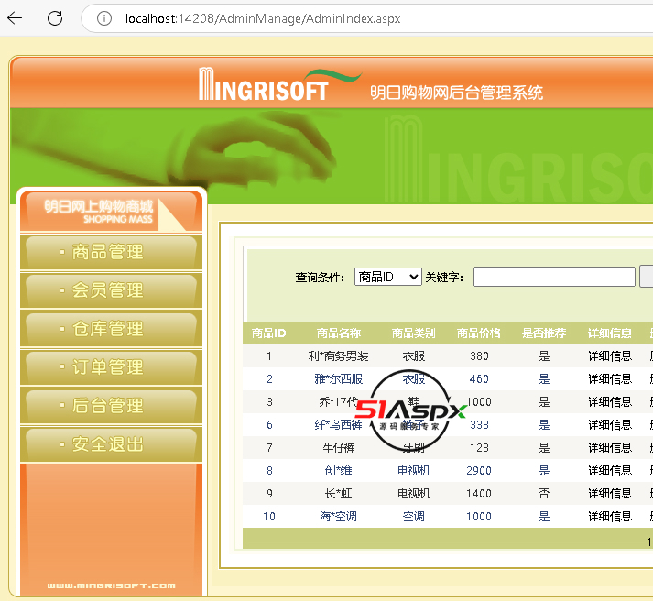This screenshot has width=653, height=601.
Task: Expand the 查询条件 dropdown showing 商品ID
Action: (387, 277)
